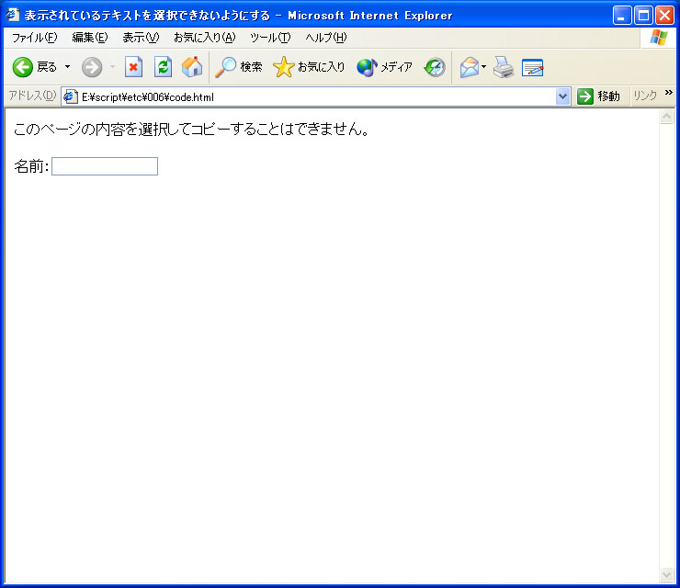The height and width of the screenshot is (588, 680).
Task: Expand the Back button history dropdown arrow
Action: [67, 67]
